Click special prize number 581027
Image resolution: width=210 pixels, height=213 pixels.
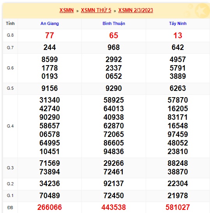pos(178,207)
